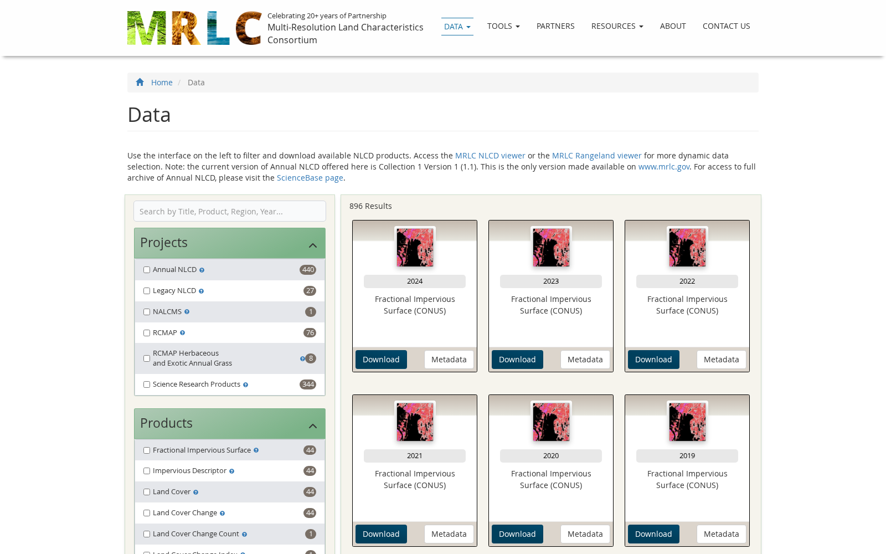
Task: Follow the www.mrlc.gov link
Action: (664, 167)
